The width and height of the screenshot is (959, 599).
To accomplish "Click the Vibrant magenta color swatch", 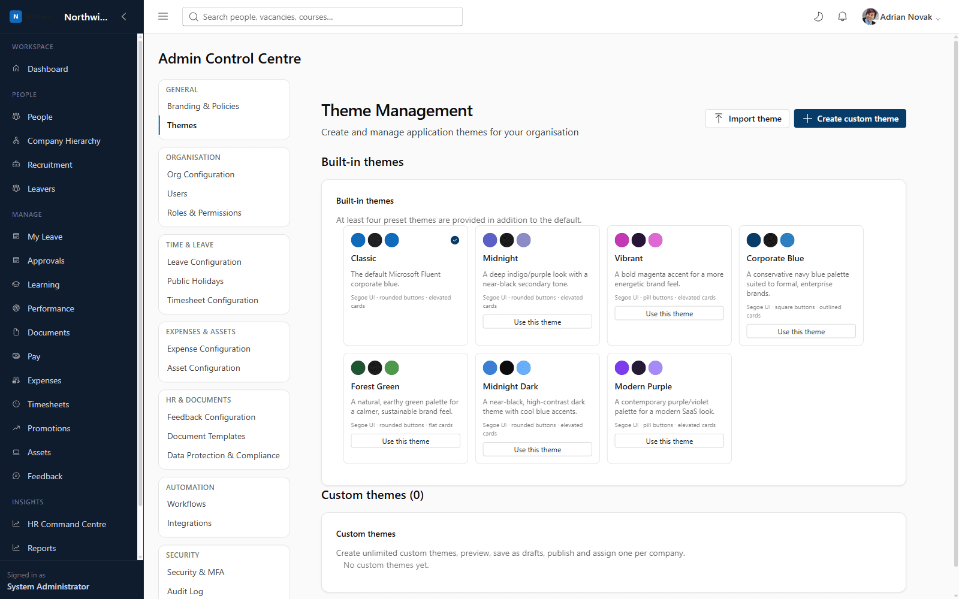I will [622, 240].
